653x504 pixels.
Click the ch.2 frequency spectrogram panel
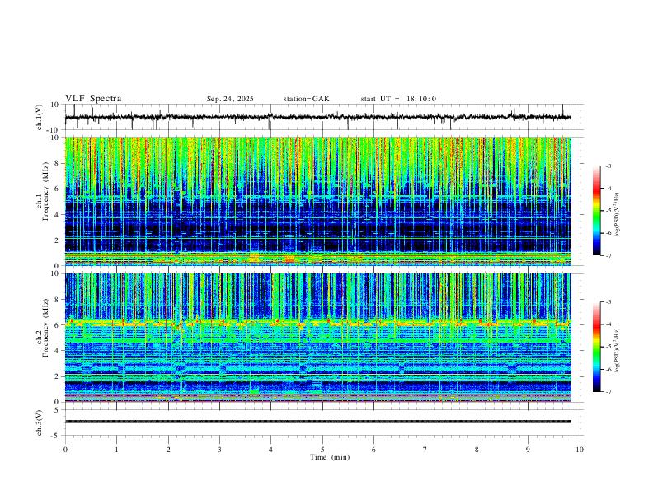coord(318,338)
